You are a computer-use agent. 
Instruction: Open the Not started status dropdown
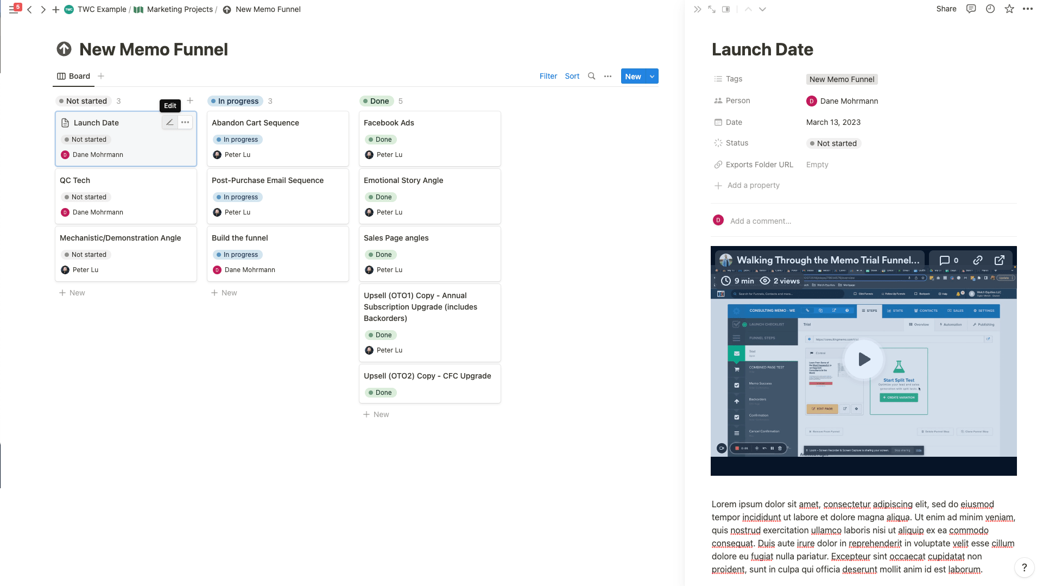click(x=833, y=143)
